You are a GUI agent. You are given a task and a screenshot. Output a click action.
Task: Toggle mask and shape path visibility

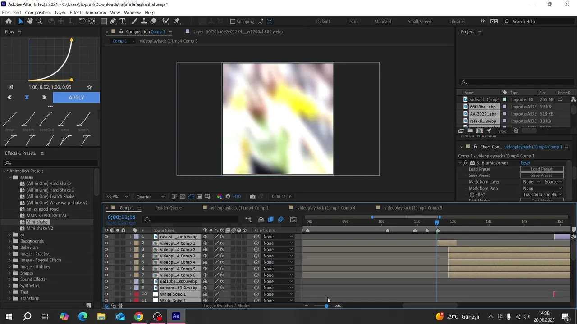191,197
